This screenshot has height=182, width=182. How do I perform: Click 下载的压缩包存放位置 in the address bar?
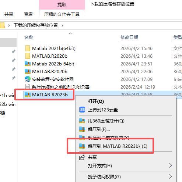[36, 25]
